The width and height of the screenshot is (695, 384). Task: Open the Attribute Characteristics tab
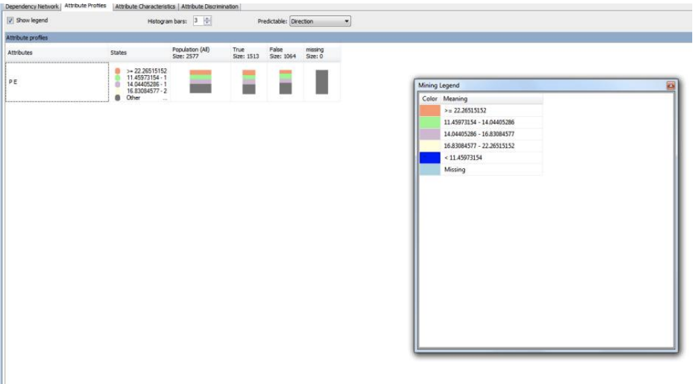(x=145, y=6)
